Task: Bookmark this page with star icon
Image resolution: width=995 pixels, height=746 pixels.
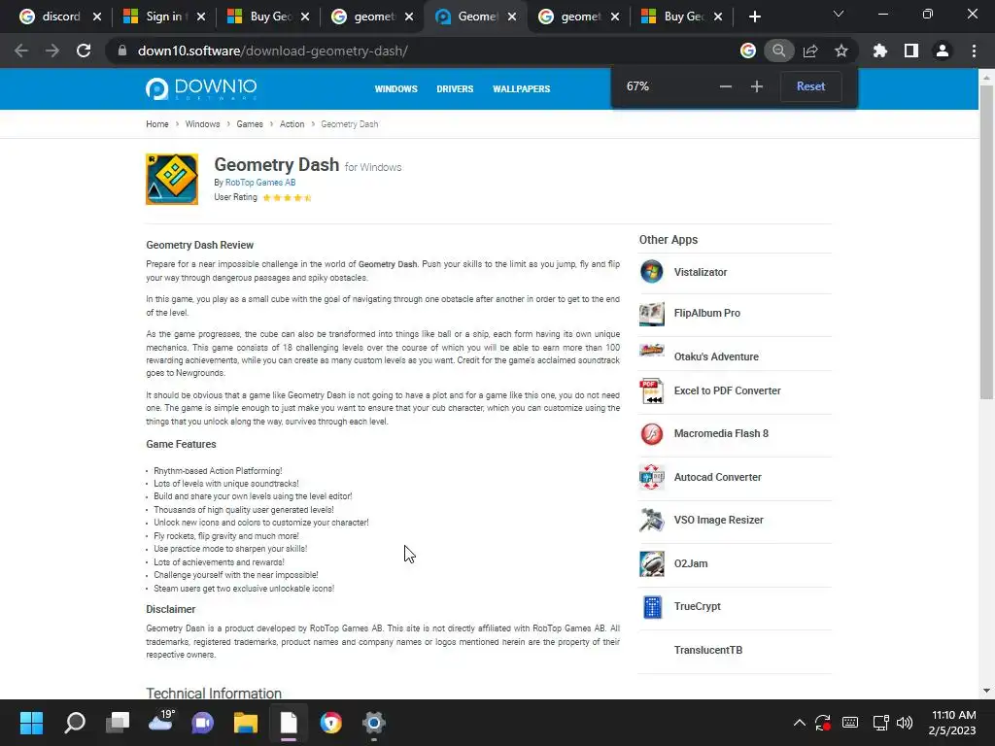Action: point(841,51)
